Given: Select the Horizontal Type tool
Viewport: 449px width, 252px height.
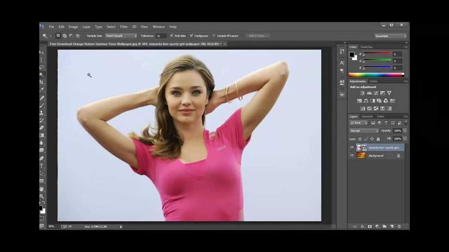Looking at the screenshot, I should 42,166.
